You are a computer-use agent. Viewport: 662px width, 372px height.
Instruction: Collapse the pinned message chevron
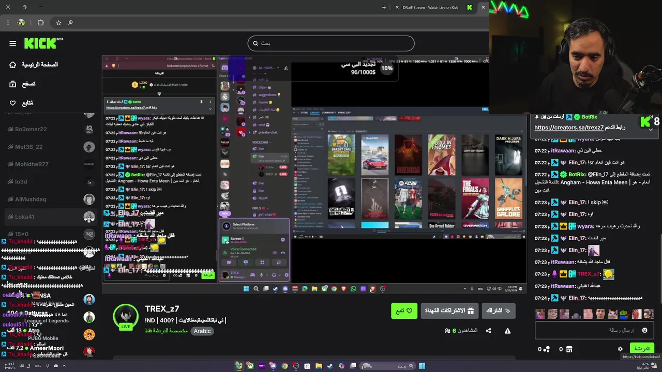tap(651, 129)
